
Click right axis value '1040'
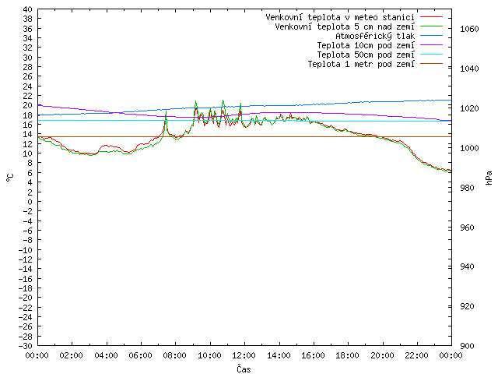coord(469,69)
